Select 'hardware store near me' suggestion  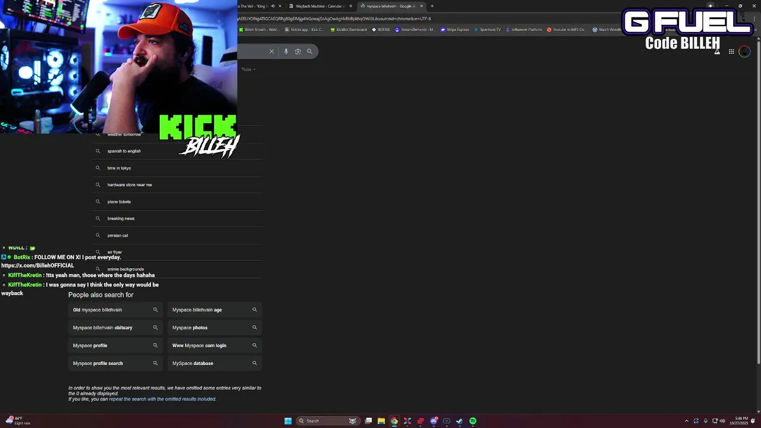(178, 185)
